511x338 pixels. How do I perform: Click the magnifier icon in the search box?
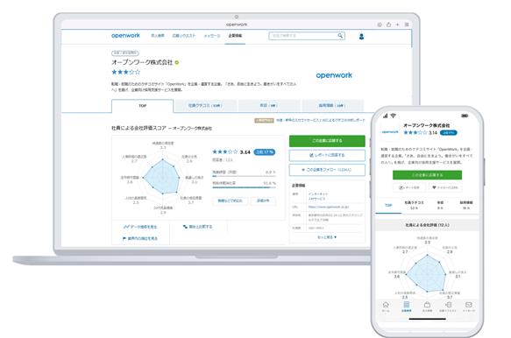click(x=340, y=36)
